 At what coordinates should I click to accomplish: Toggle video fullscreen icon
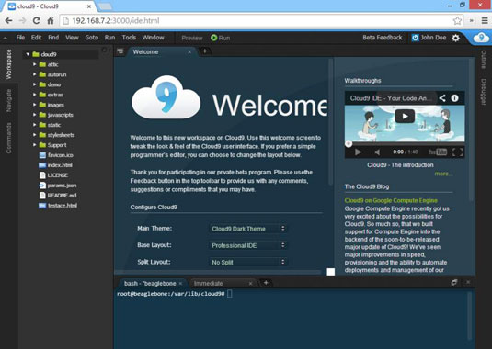tap(457, 152)
